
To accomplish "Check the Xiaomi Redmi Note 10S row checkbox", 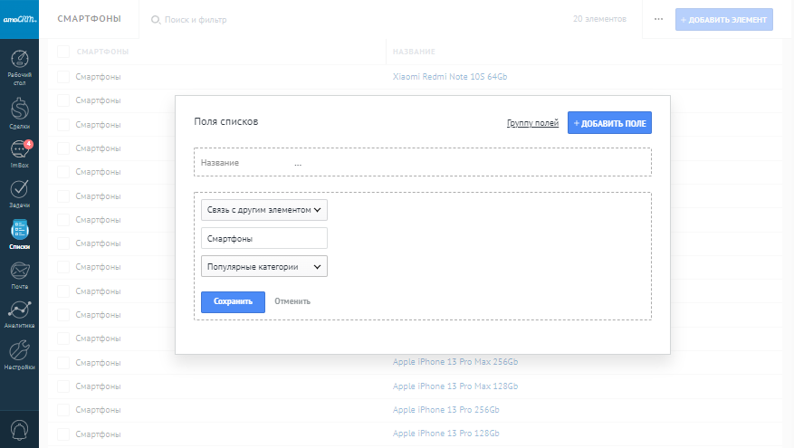I will [63, 77].
